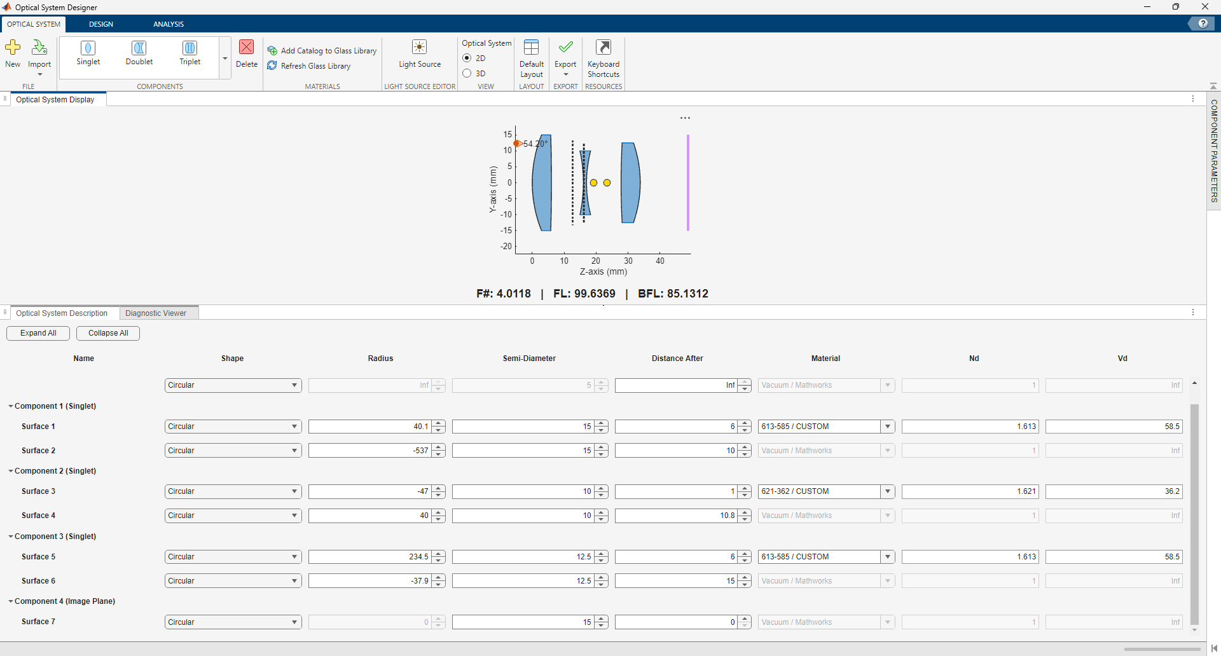The image size is (1221, 656).
Task: Open the Diagnostic Viewer tab
Action: 156,313
